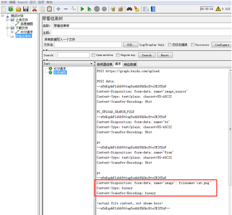Open the Text renderer dropdown
Screen dimensions: 232x215
tap(68, 64)
